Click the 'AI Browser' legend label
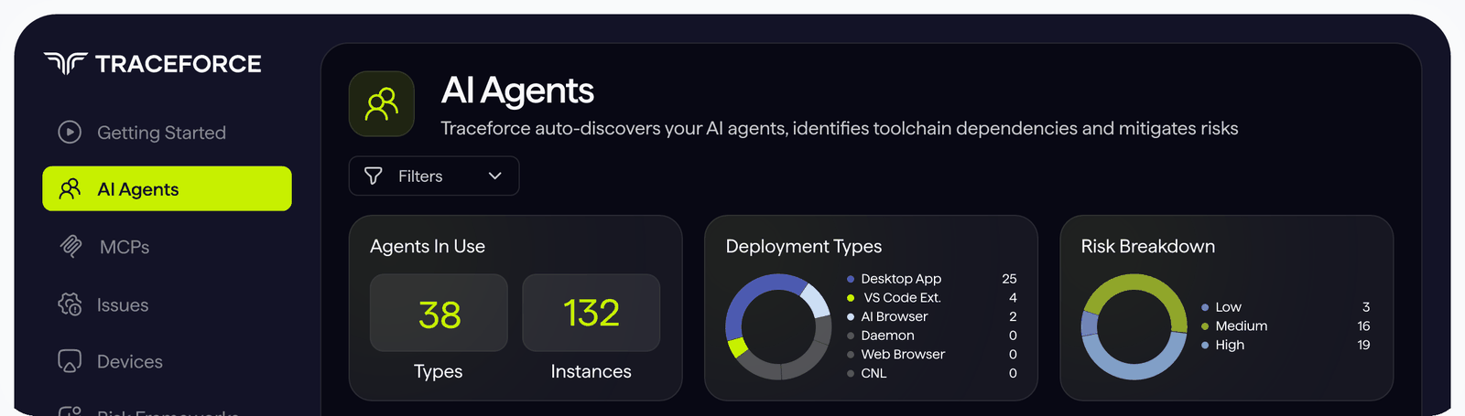1465x416 pixels. (x=895, y=316)
